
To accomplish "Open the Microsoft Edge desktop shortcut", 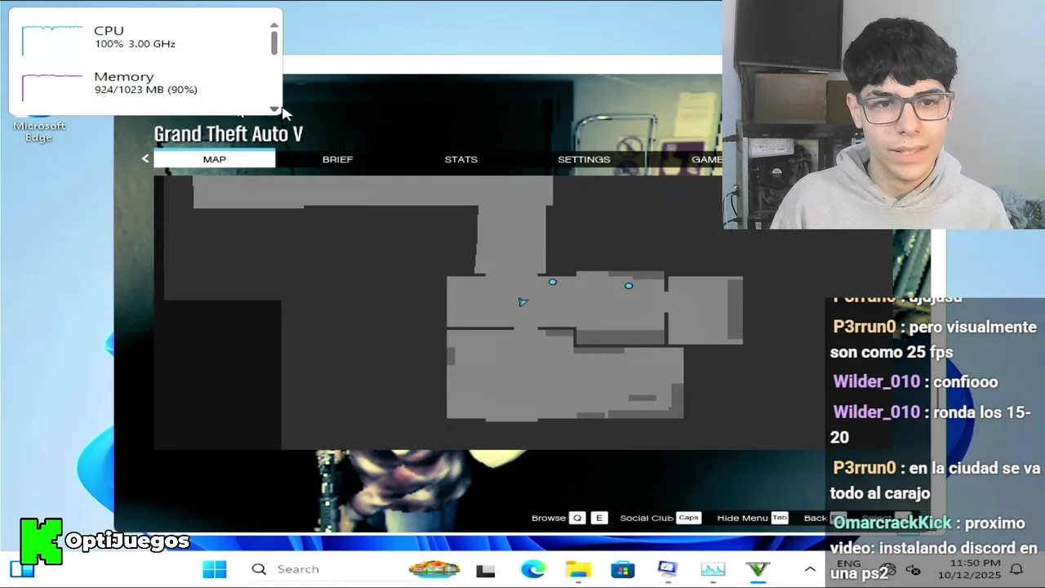I will pyautogui.click(x=38, y=130).
